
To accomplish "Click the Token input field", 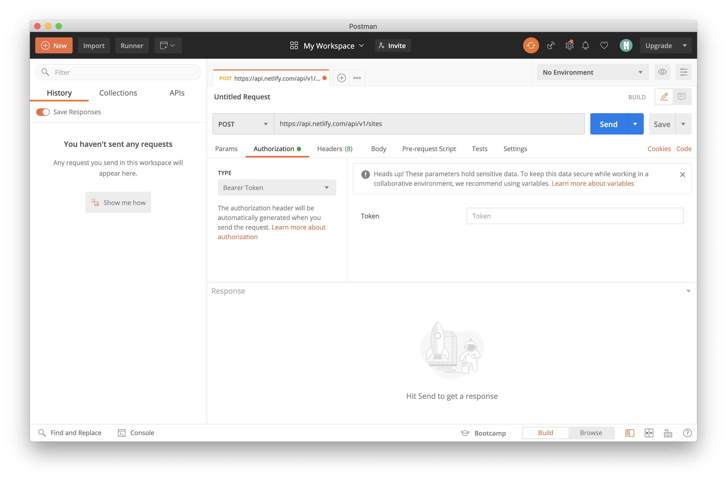I will click(575, 216).
